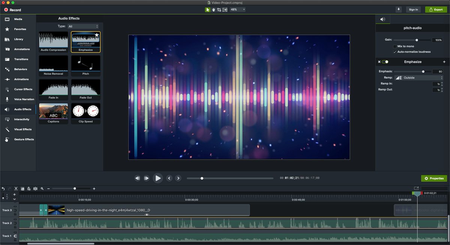Viewport: 450px width, 245px height.
Task: Toggle the Emphasize effect switch off
Action: (385, 62)
